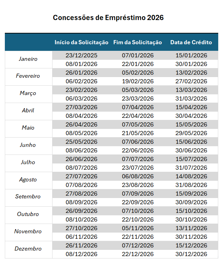
Task: Select the Junho month cell
Action: pos(28,145)
